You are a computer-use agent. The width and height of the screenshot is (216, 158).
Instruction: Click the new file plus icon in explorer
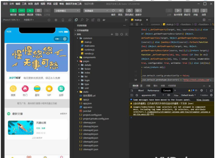[x=112, y=34]
